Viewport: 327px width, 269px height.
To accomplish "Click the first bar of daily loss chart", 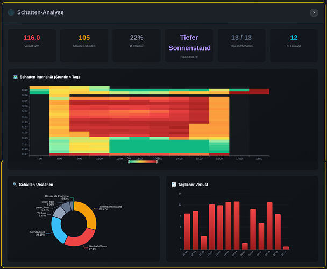I will (x=187, y=231).
